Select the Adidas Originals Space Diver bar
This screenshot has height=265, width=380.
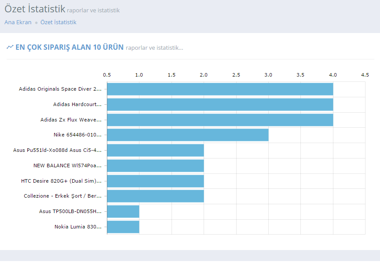(x=220, y=89)
